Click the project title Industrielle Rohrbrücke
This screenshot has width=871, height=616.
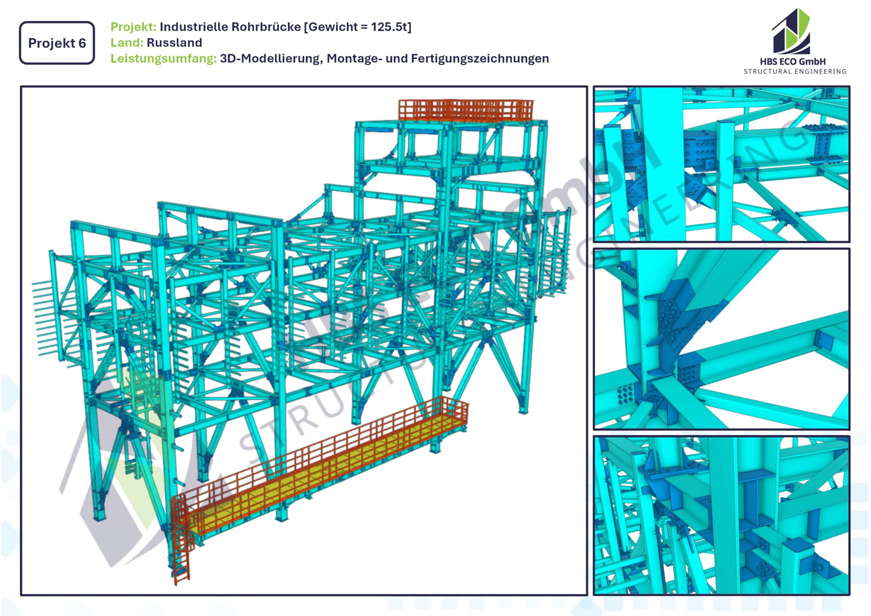click(230, 27)
